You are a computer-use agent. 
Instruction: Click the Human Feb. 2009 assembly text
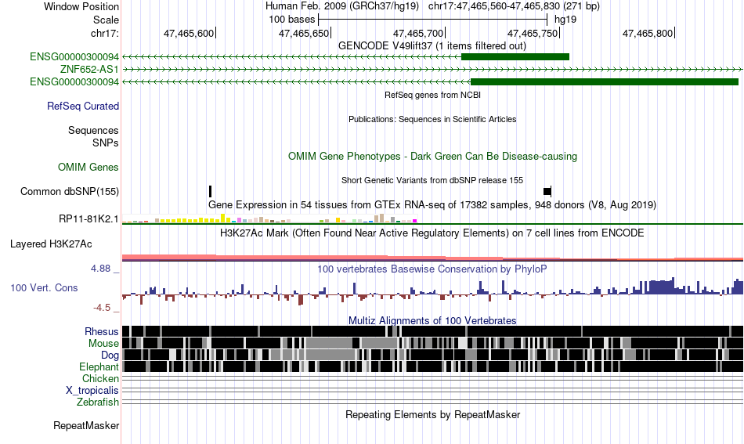[342, 6]
